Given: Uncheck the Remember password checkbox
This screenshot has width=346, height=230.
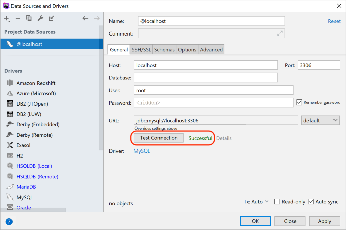Looking at the screenshot, I should tap(299, 102).
